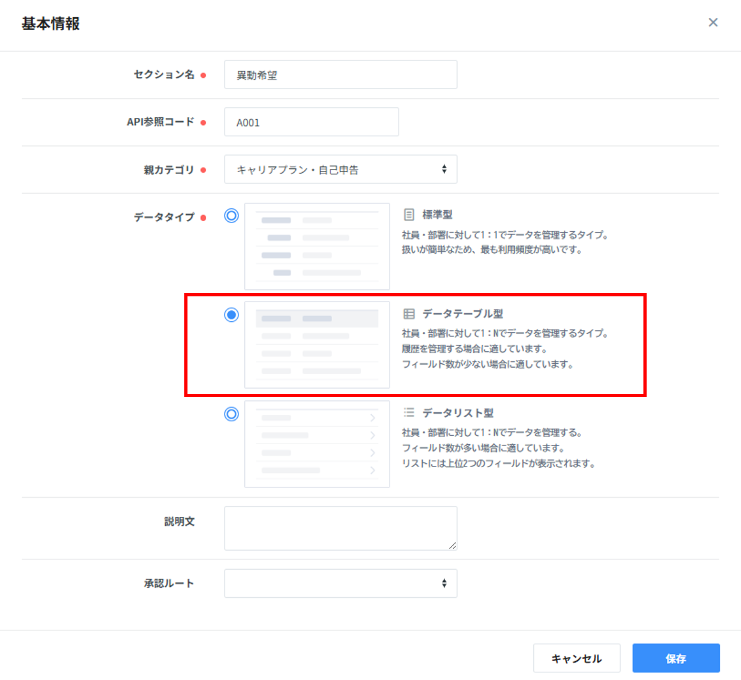The height and width of the screenshot is (680, 741).
Task: Click into the 説明文 text area
Action: pyautogui.click(x=341, y=528)
